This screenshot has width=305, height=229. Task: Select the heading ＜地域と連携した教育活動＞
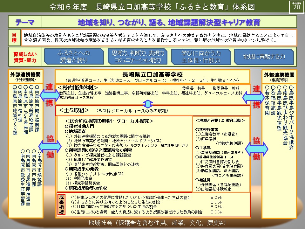point(220,121)
